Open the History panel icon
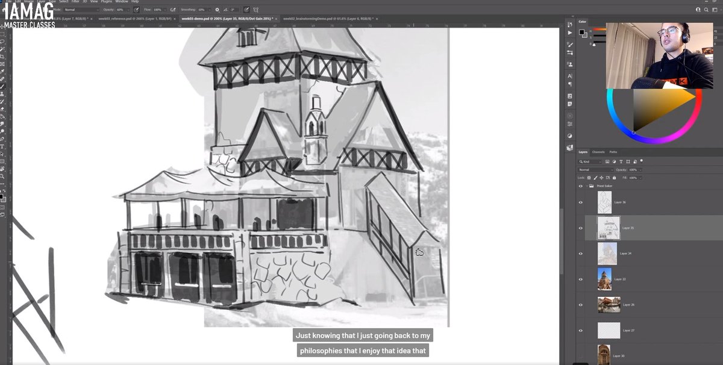Image resolution: width=723 pixels, height=365 pixels. 570,24
